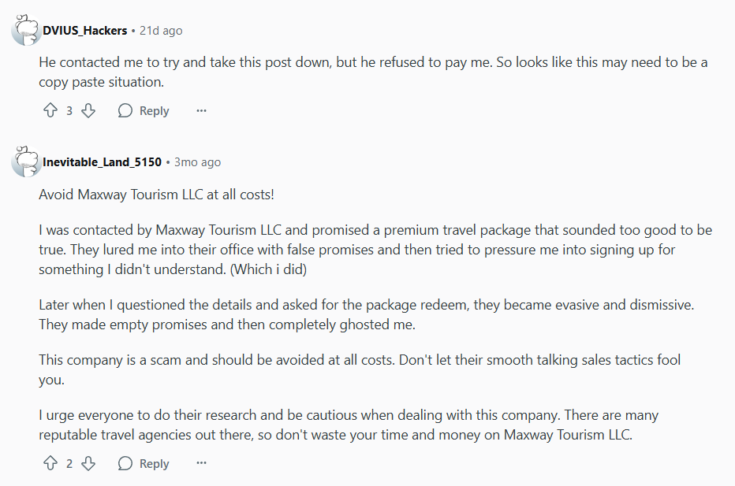Click the vote count showing 3
735x486 pixels.
[69, 111]
